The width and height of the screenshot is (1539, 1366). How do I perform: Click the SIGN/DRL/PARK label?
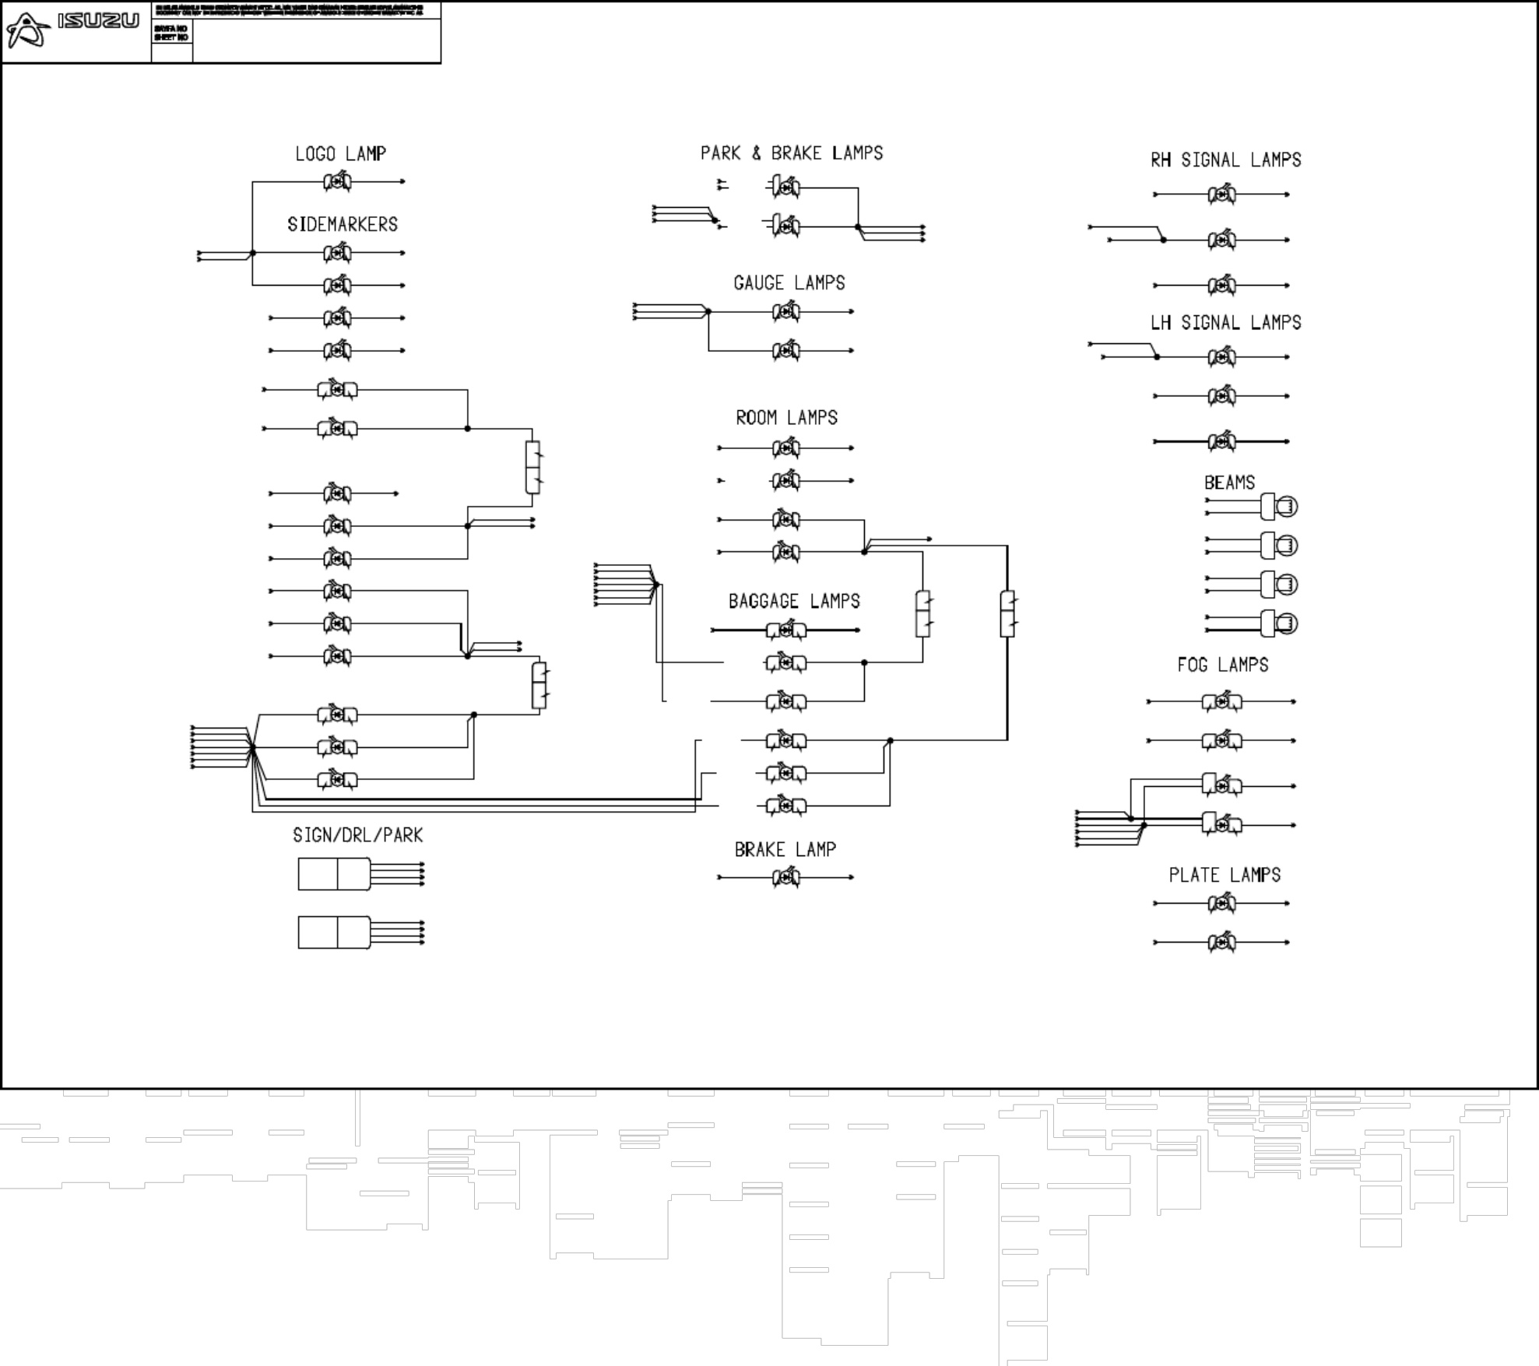[357, 835]
